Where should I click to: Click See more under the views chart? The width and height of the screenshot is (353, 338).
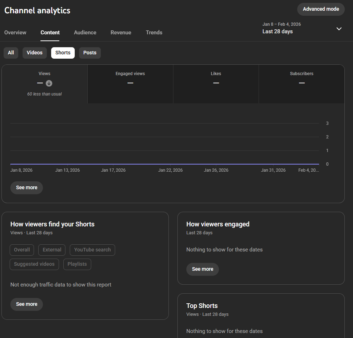(27, 188)
